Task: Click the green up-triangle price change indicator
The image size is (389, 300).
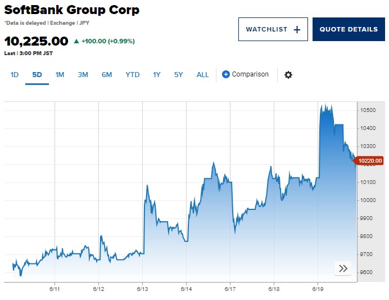Action: pos(76,41)
